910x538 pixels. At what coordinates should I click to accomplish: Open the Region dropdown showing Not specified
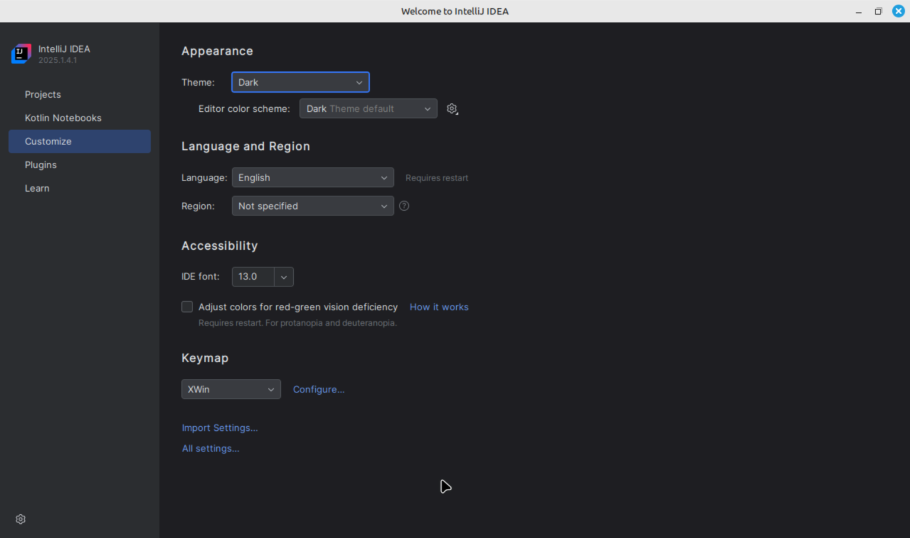312,205
